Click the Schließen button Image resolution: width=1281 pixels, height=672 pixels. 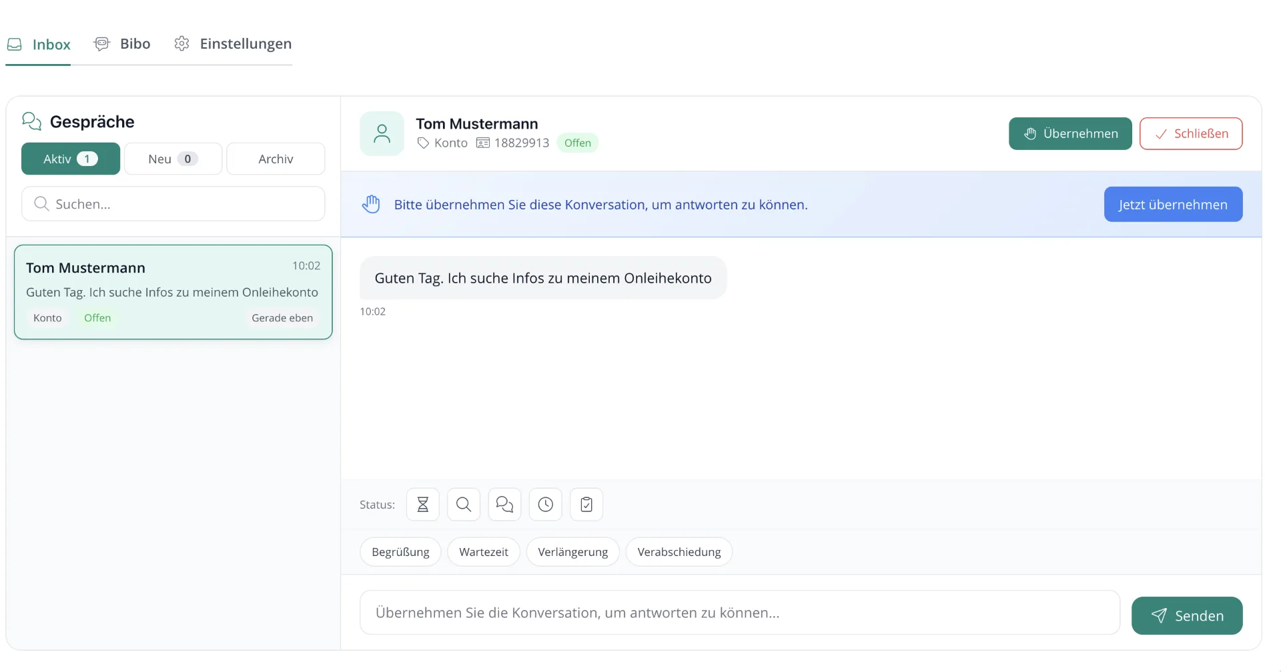[1191, 133]
